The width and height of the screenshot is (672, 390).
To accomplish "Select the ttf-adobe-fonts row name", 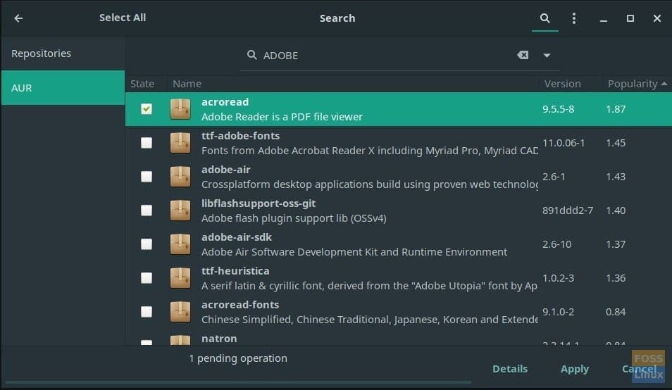I will 240,136.
